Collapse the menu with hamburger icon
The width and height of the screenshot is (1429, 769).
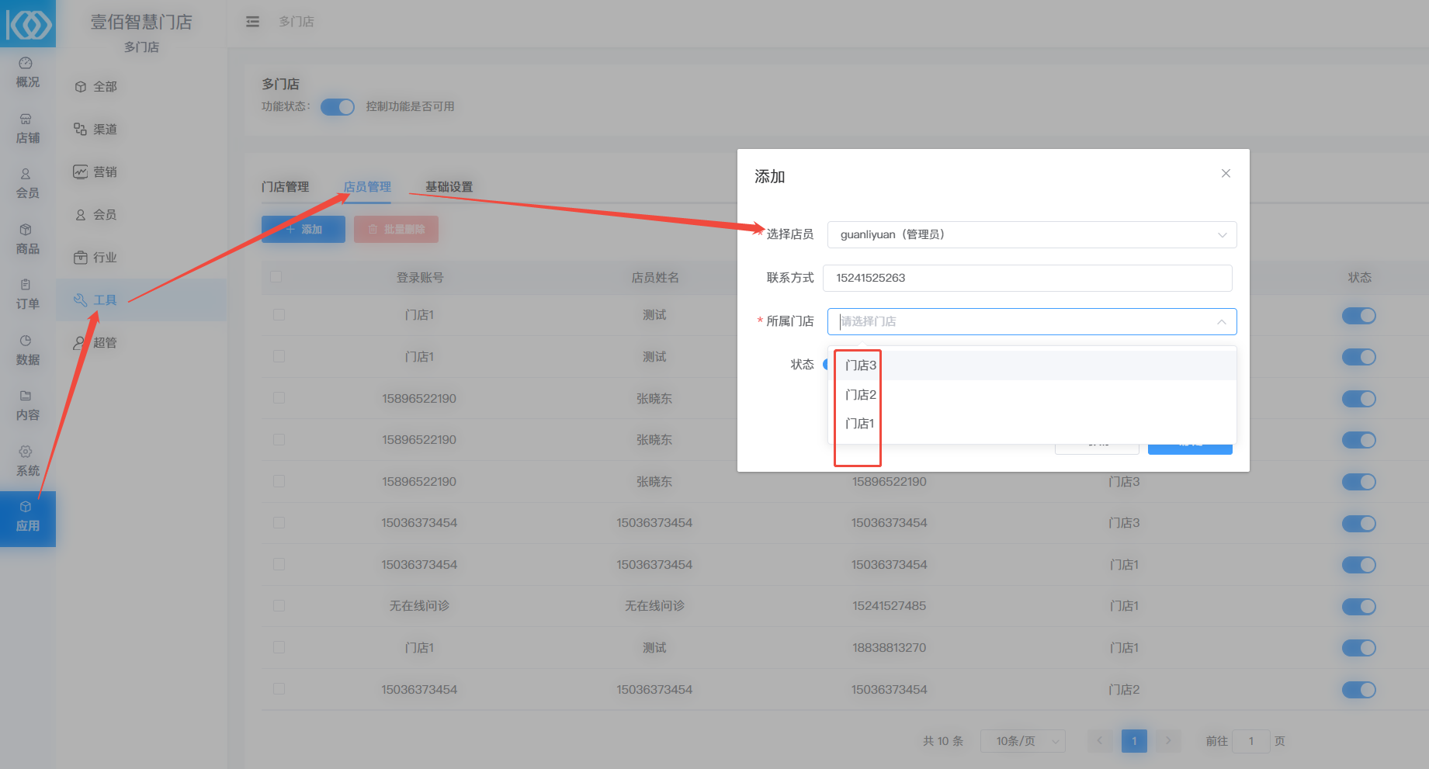pyautogui.click(x=252, y=22)
